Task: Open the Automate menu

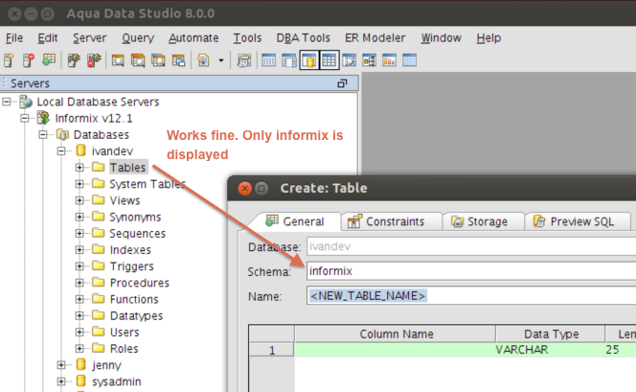Action: tap(193, 37)
